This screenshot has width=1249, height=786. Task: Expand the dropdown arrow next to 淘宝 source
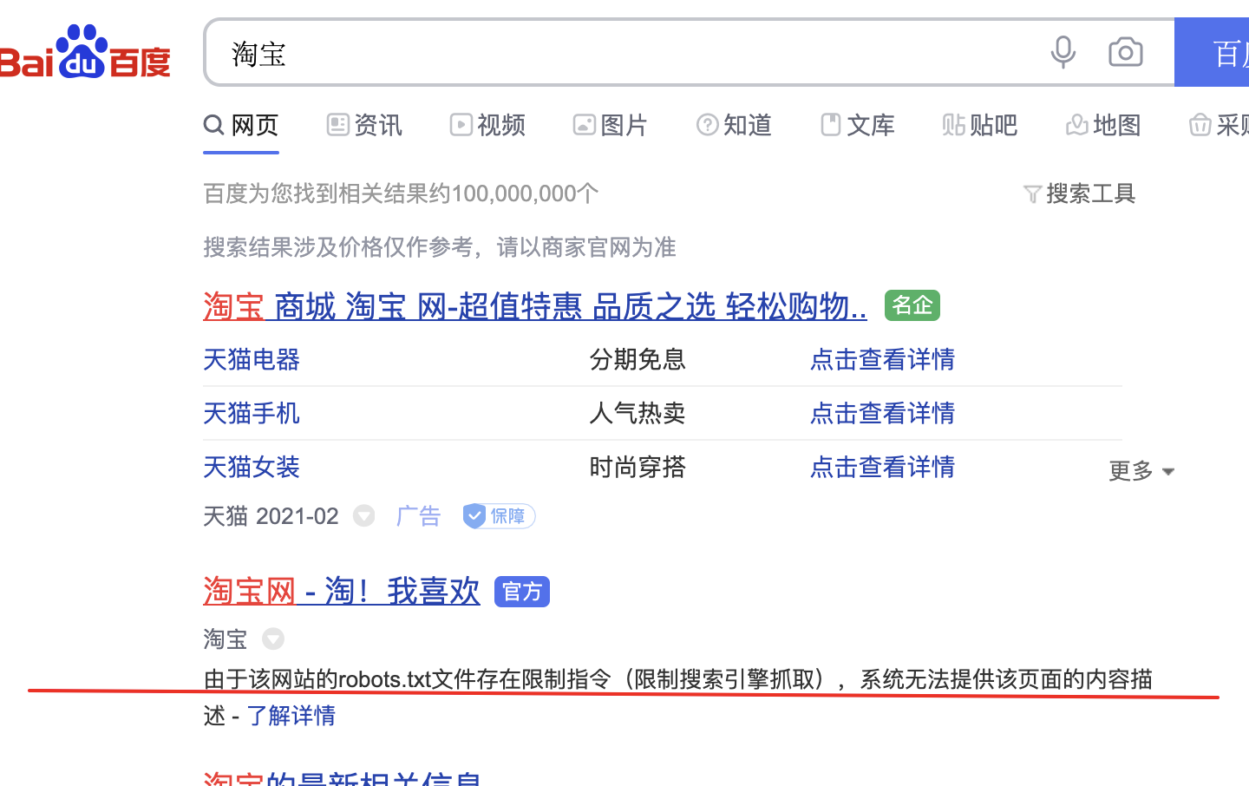[x=273, y=639]
